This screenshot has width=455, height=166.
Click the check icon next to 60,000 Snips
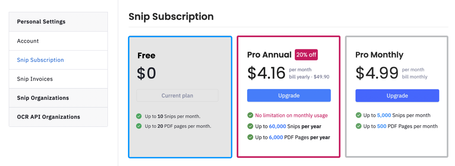tap(250, 126)
